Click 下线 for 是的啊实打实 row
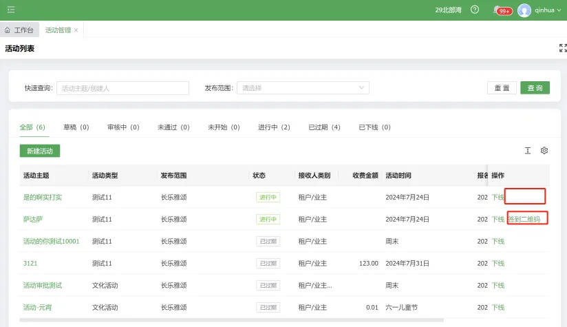This screenshot has height=327, width=567. point(498,197)
